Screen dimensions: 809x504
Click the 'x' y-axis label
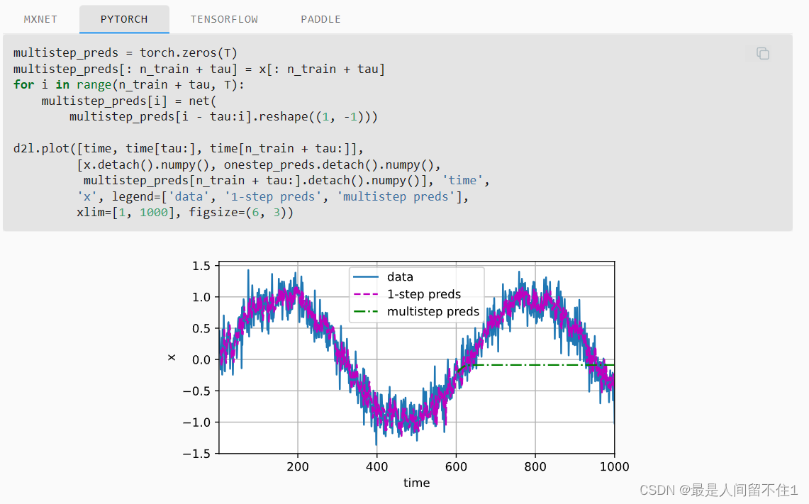pos(172,357)
